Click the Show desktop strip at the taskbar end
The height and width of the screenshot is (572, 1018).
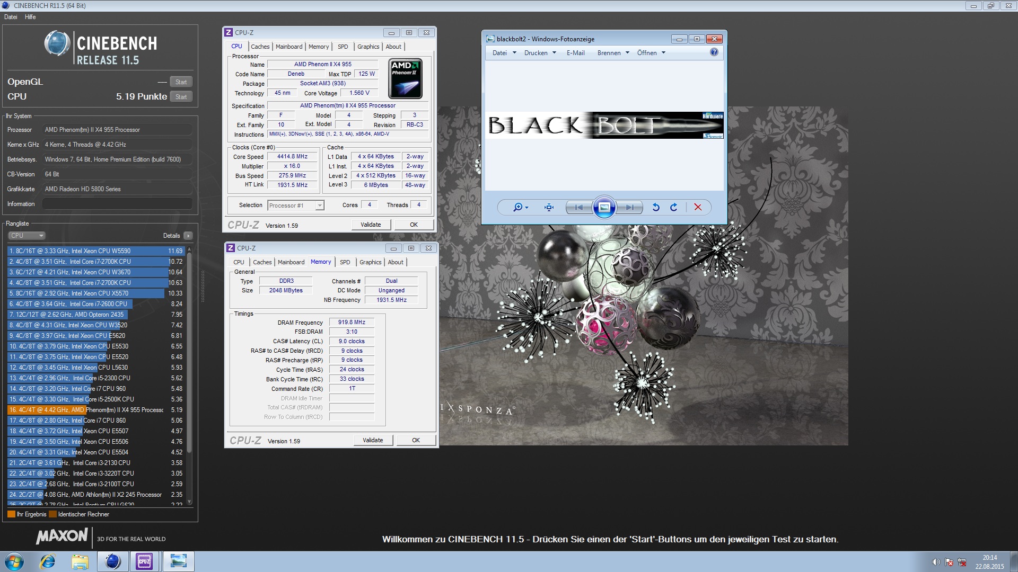tap(1014, 562)
